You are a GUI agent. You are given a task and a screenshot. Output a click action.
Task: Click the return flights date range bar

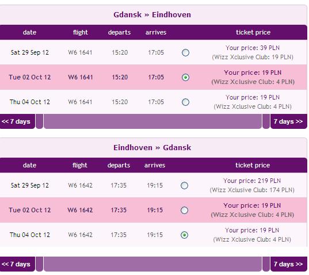[x=152, y=264]
